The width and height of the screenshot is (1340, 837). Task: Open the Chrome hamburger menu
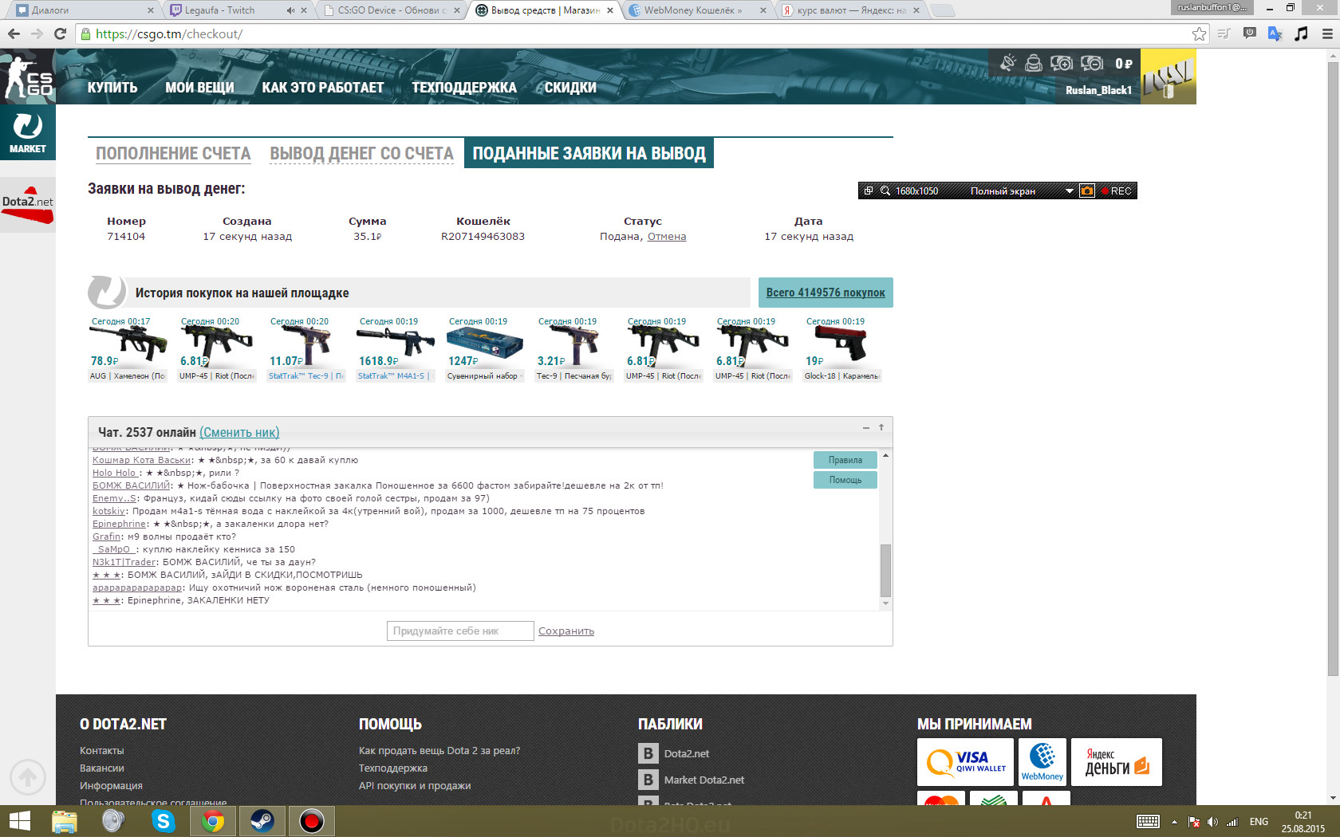(x=1327, y=33)
